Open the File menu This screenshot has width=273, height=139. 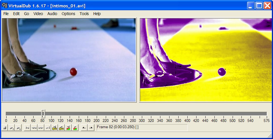pyautogui.click(x=6, y=14)
